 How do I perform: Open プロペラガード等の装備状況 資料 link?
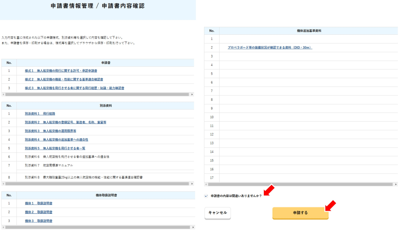[270, 48]
